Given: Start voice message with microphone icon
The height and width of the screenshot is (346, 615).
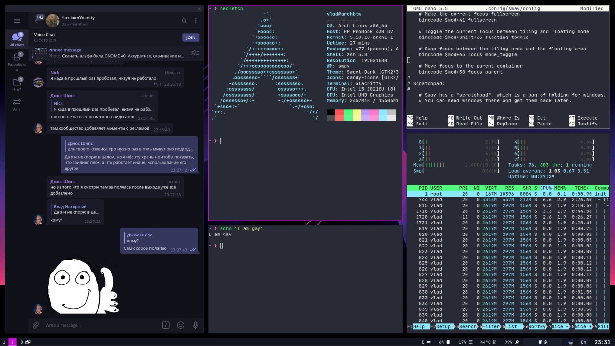Looking at the screenshot, I should pyautogui.click(x=196, y=325).
